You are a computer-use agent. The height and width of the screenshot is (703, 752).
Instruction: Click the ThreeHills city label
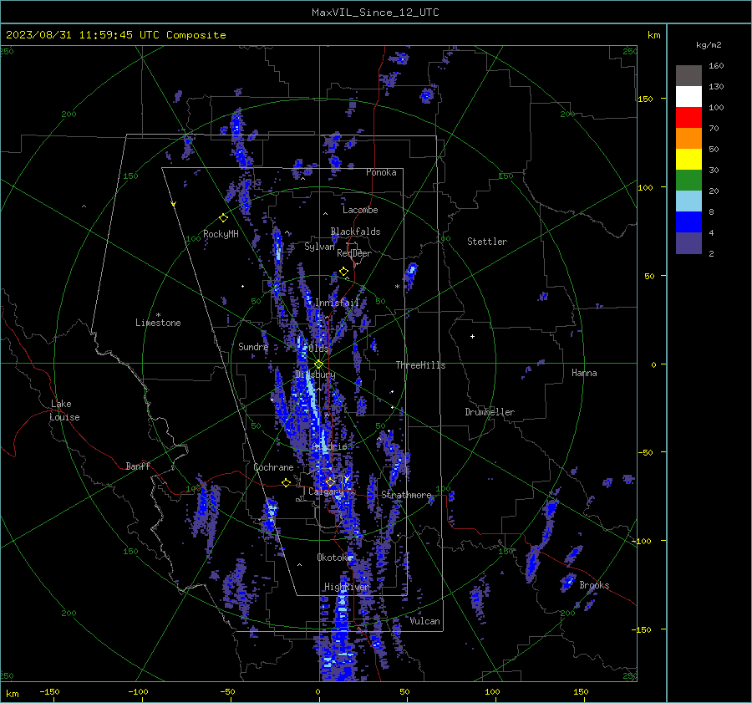(420, 365)
